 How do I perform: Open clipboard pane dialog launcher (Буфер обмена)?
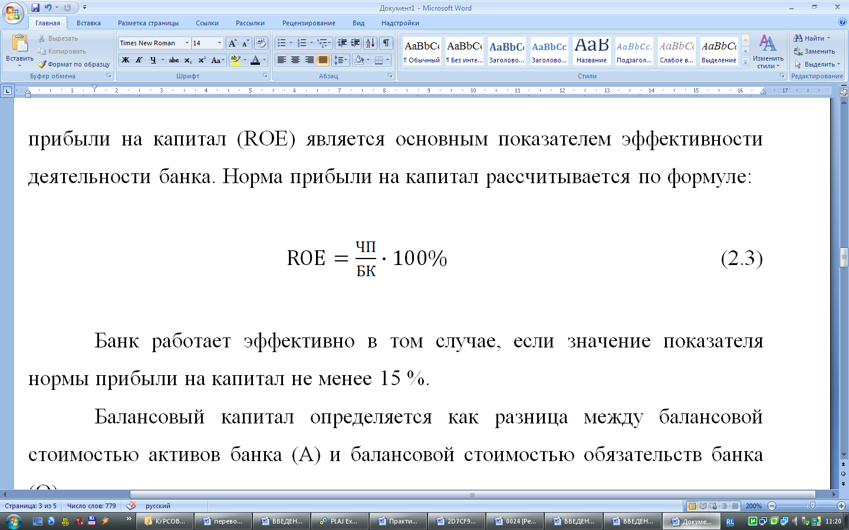tap(109, 76)
